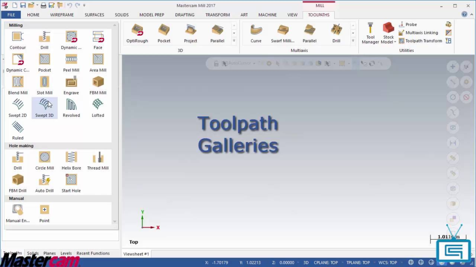
Task: Open the Dynamic Mill toolpath
Action: tap(71, 41)
